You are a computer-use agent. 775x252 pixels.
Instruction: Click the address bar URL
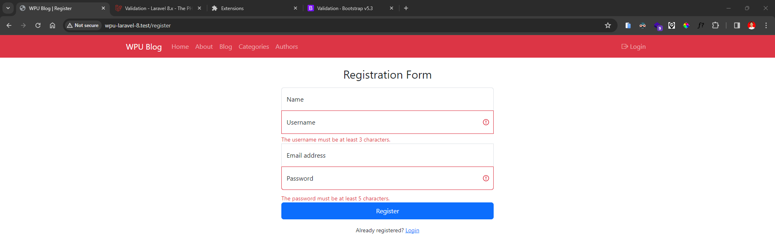click(138, 25)
